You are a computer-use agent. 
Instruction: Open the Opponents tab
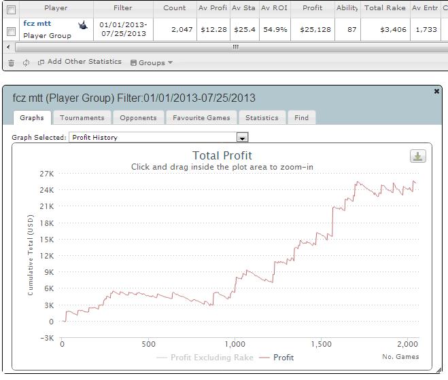coord(138,118)
